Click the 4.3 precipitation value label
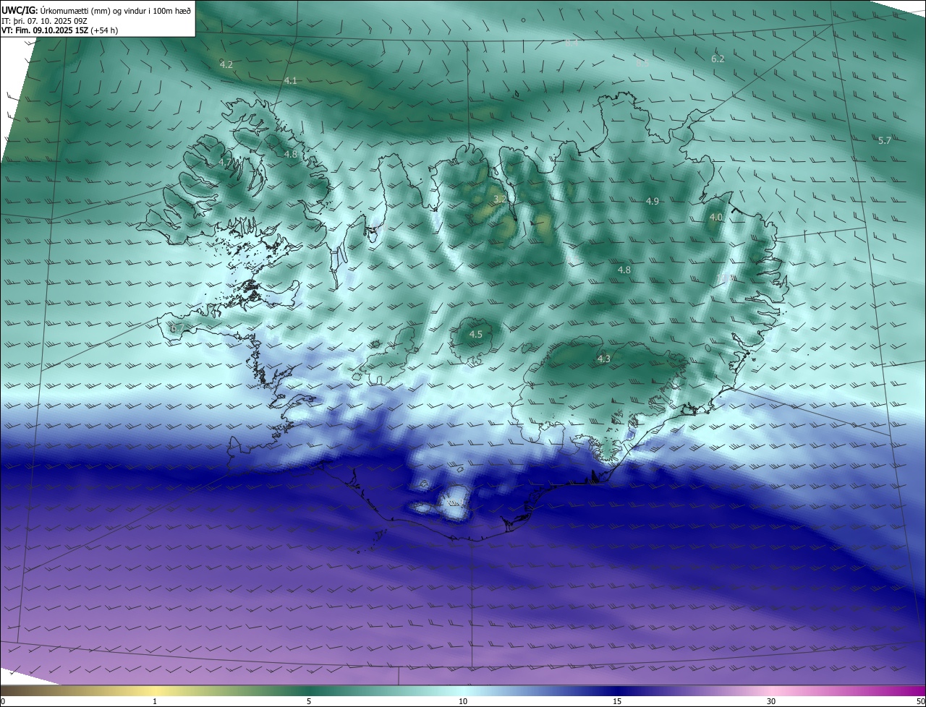Image resolution: width=926 pixels, height=707 pixels. (604, 359)
